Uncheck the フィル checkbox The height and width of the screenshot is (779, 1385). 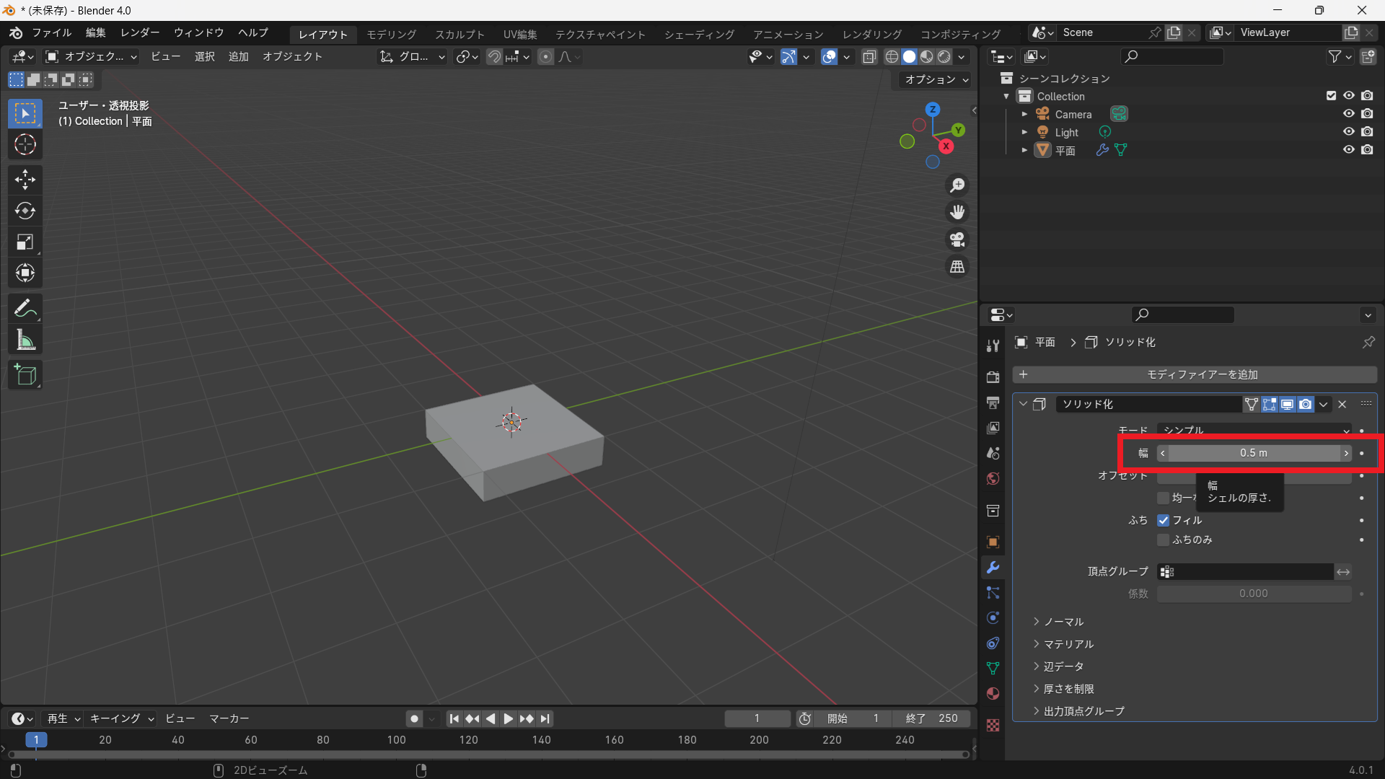coord(1163,520)
